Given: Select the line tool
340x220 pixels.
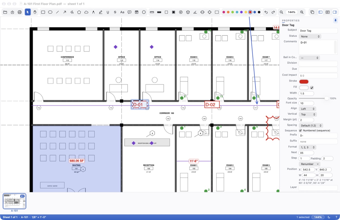Looking at the screenshot, I should tap(58, 12).
